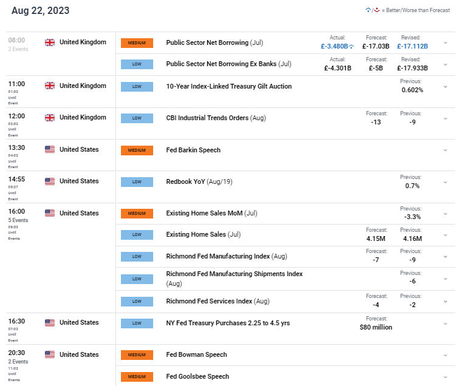Expand Richmond Fed Manufacturing Index (Aug) row
Viewport: 457px width, 386px height.
click(445, 257)
